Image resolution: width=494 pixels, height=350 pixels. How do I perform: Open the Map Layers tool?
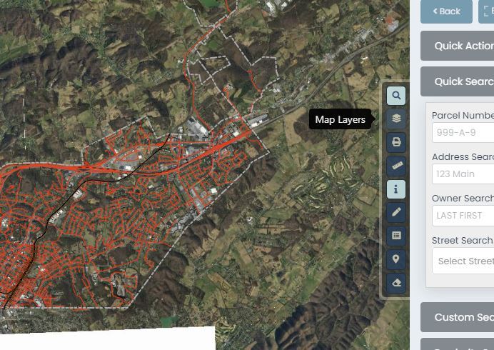pyautogui.click(x=396, y=119)
